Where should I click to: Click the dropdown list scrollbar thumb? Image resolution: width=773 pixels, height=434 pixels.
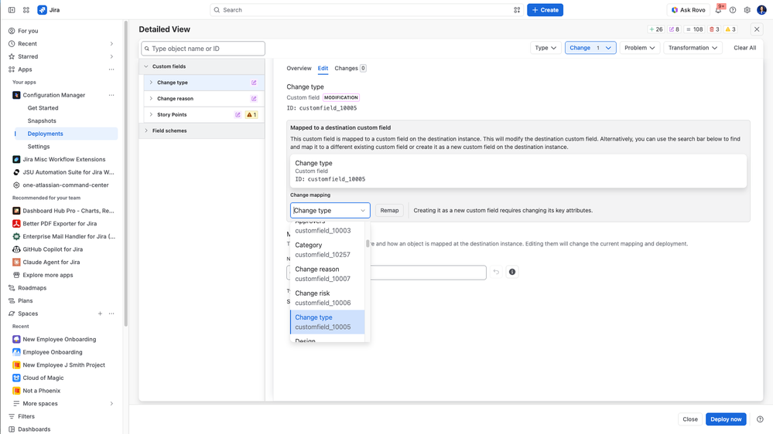[368, 243]
